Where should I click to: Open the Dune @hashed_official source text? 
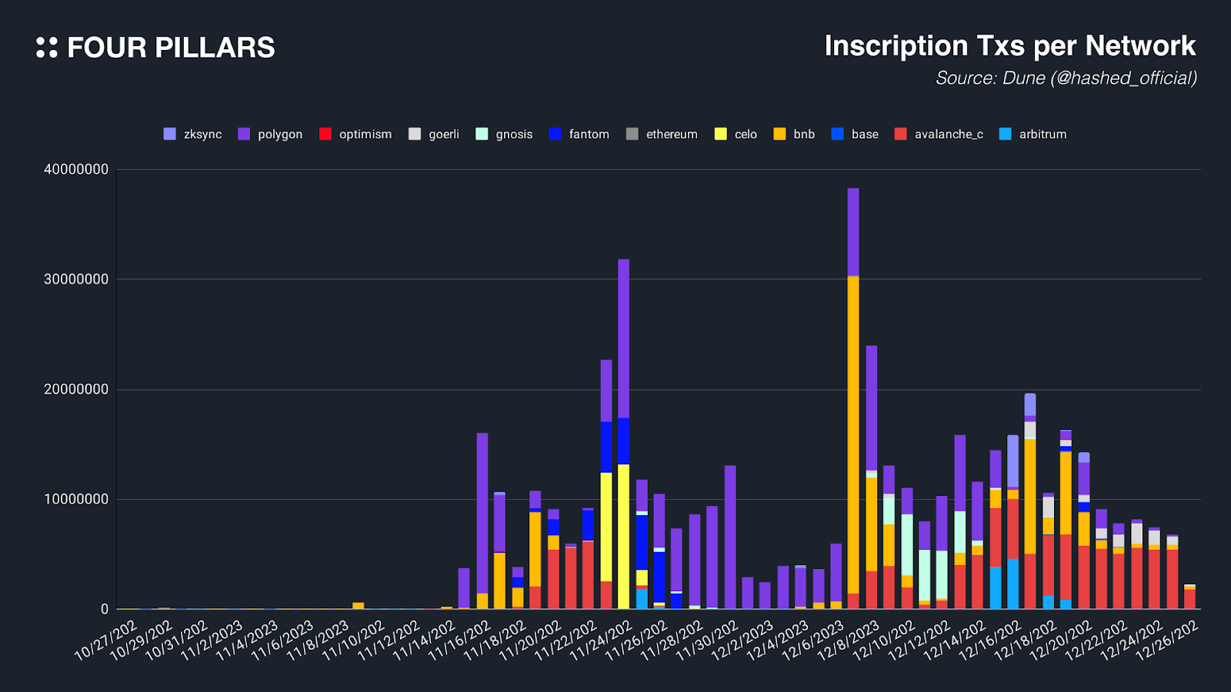(x=1066, y=78)
